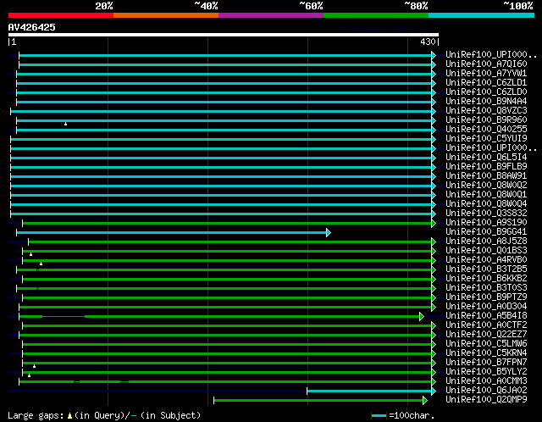
Task: Open hit UniRef100_C6ZLD1
Action: 486,83
